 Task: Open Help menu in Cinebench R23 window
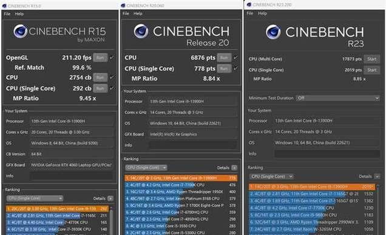click(262, 13)
